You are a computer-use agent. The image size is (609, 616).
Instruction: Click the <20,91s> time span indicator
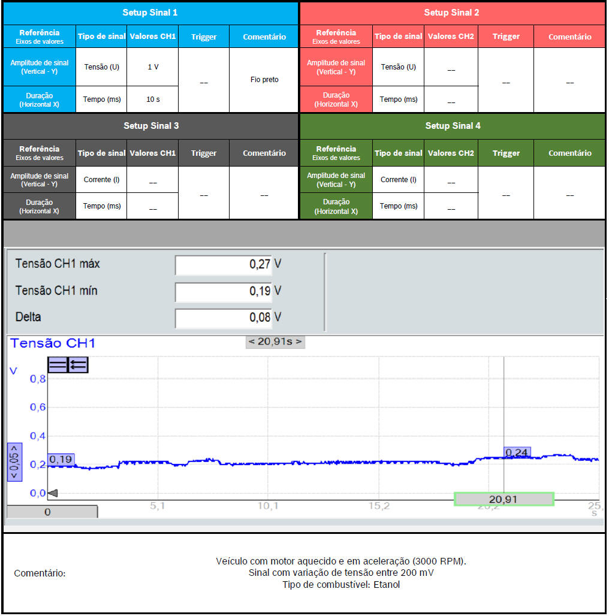275,342
